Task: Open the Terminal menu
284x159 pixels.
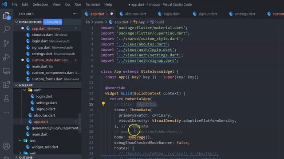Action: (x=93, y=4)
